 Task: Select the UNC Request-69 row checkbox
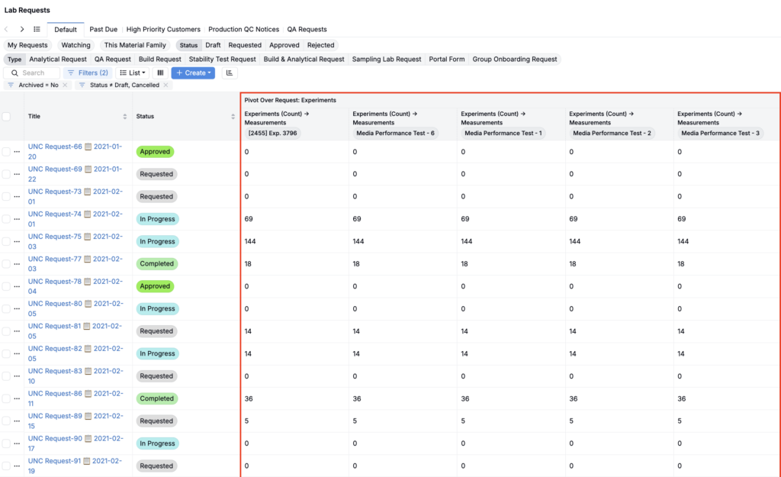pos(6,174)
